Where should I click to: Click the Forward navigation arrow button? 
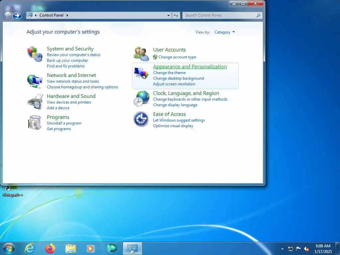[x=17, y=15]
